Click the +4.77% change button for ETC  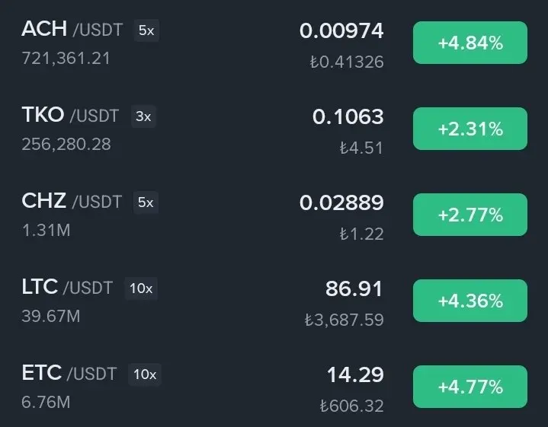(470, 387)
